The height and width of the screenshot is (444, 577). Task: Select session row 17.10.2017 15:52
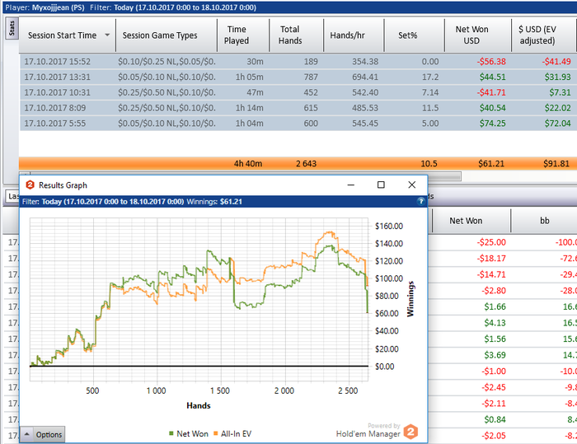pyautogui.click(x=298, y=62)
